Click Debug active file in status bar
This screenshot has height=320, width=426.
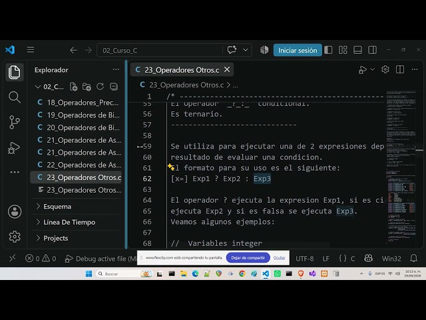click(101, 259)
